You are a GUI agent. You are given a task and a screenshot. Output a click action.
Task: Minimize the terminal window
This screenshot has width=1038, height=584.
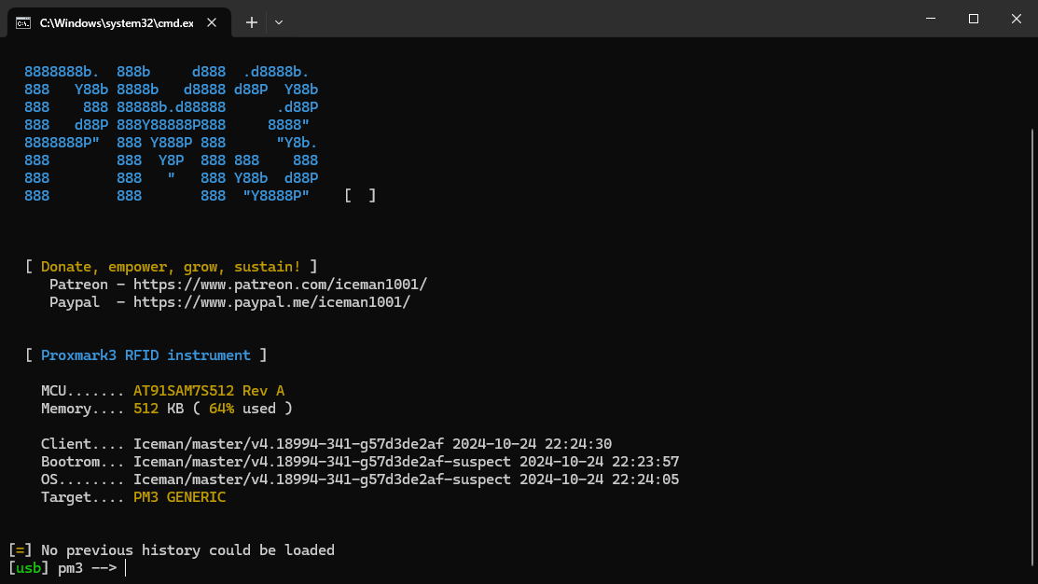tap(930, 19)
